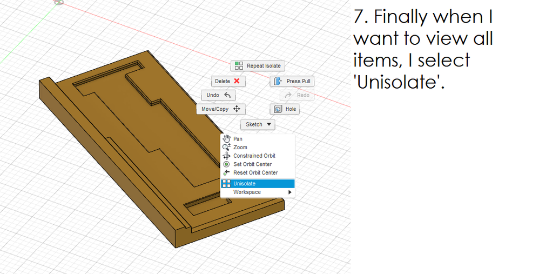Click the Delete marking menu button
The width and height of the screenshot is (539, 274).
click(x=228, y=81)
